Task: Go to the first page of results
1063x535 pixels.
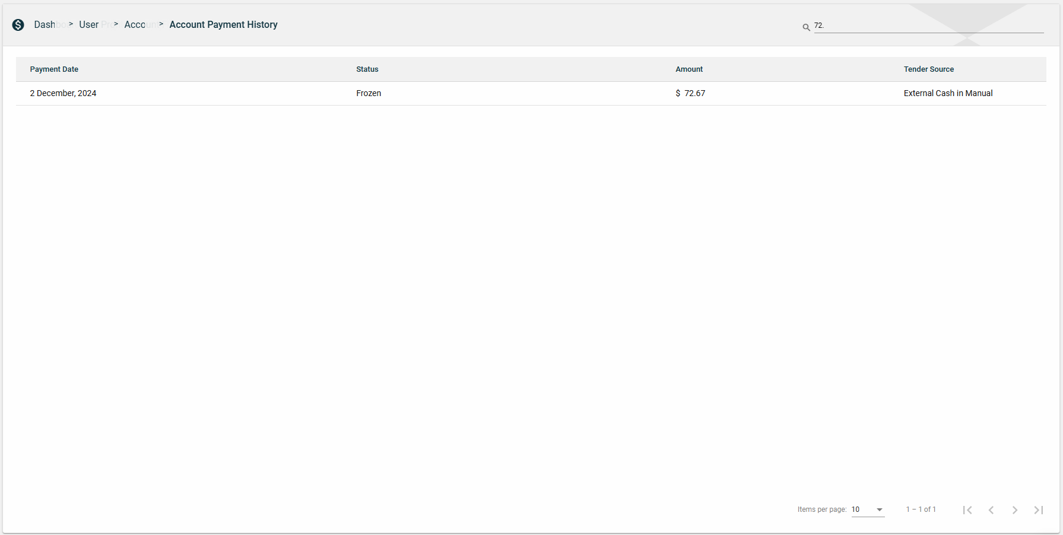Action: click(967, 510)
